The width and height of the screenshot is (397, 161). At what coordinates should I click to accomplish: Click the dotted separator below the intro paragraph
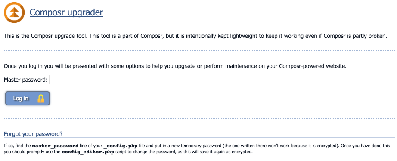click(199, 51)
